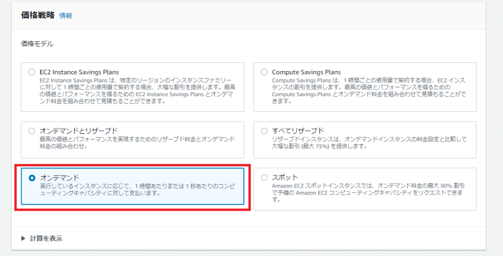Image resolution: width=503 pixels, height=256 pixels.
Task: Select the Compute Savings Plans radio button
Action: click(264, 72)
